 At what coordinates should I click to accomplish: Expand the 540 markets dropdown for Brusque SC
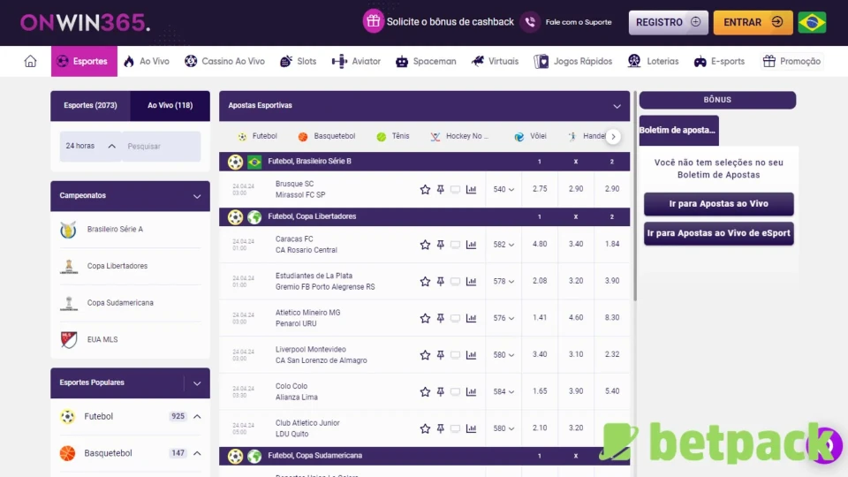click(x=503, y=189)
